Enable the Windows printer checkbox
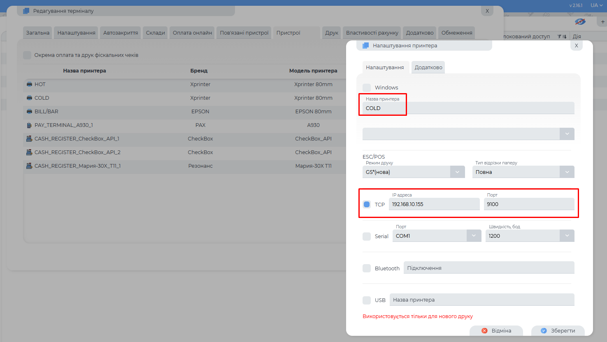607x342 pixels. (367, 87)
